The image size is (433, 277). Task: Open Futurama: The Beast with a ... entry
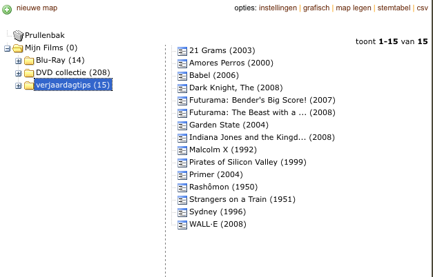click(262, 112)
